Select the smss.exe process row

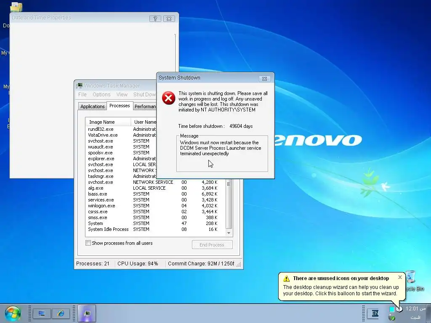pos(156,217)
